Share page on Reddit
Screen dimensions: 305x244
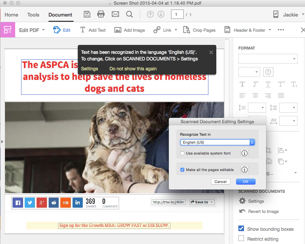tap(54, 202)
